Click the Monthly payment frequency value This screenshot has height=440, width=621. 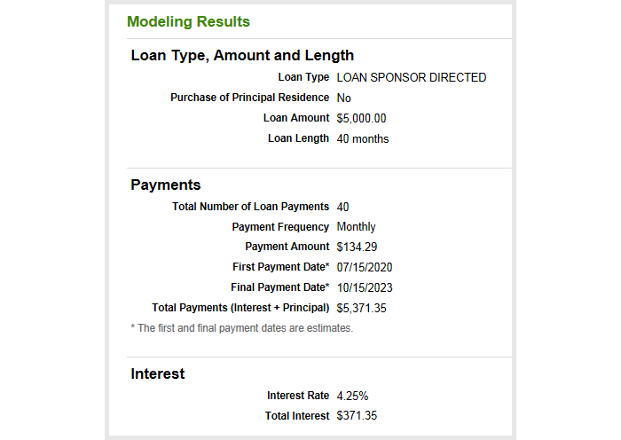(356, 226)
